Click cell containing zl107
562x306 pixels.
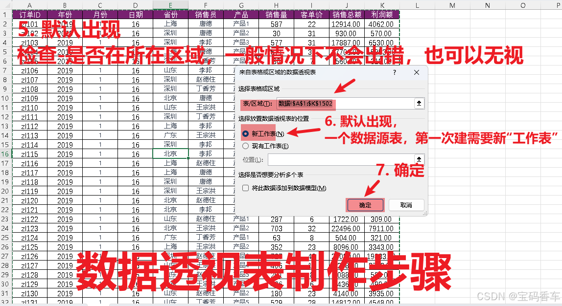point(30,80)
